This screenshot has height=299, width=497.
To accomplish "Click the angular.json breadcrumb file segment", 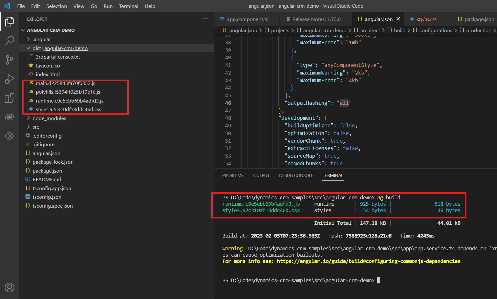I will pos(243,30).
